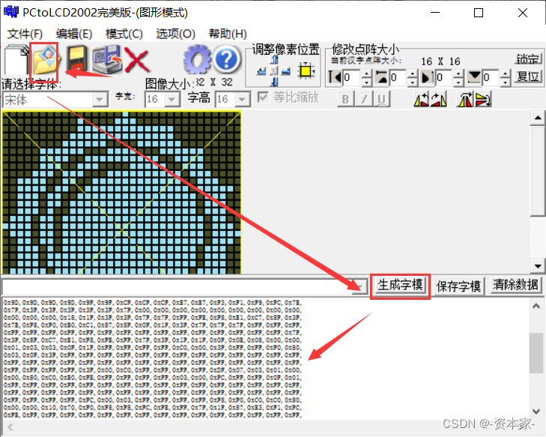This screenshot has width=546, height=437.
Task: Open the 编辑(E) menu
Action: click(74, 34)
